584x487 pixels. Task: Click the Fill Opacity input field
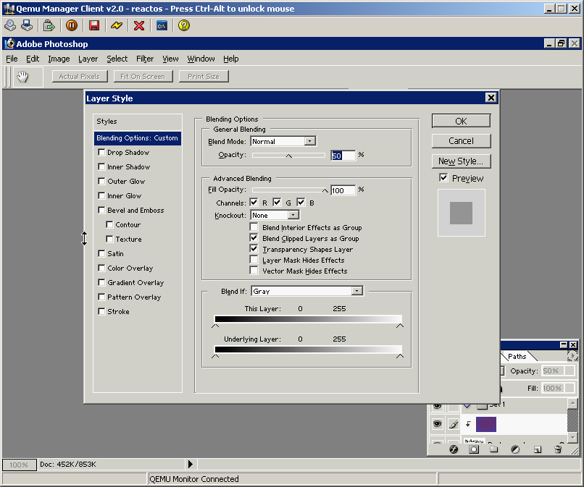coord(343,190)
